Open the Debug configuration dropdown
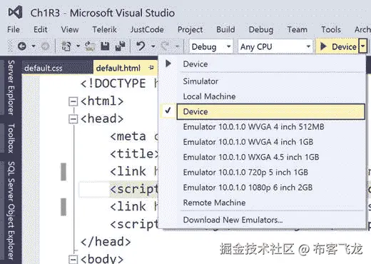 (x=211, y=46)
